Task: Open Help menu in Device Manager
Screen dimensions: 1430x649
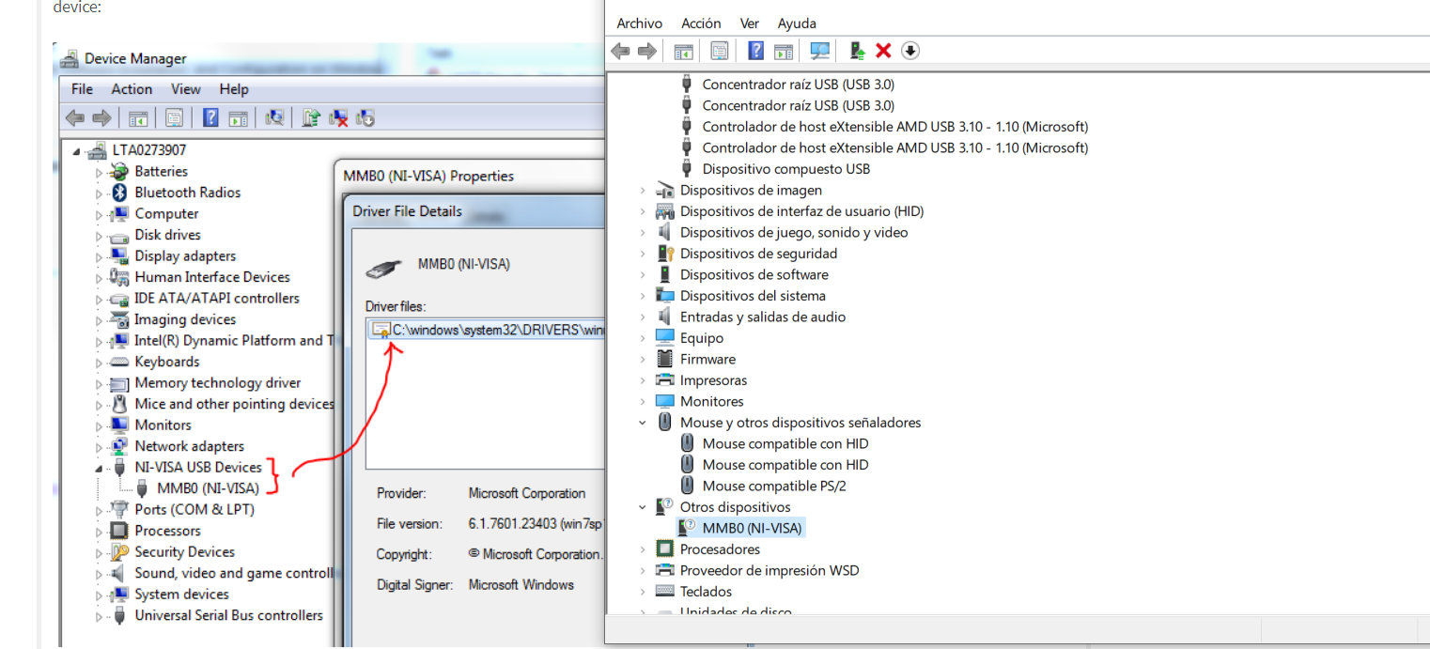Action: click(234, 89)
